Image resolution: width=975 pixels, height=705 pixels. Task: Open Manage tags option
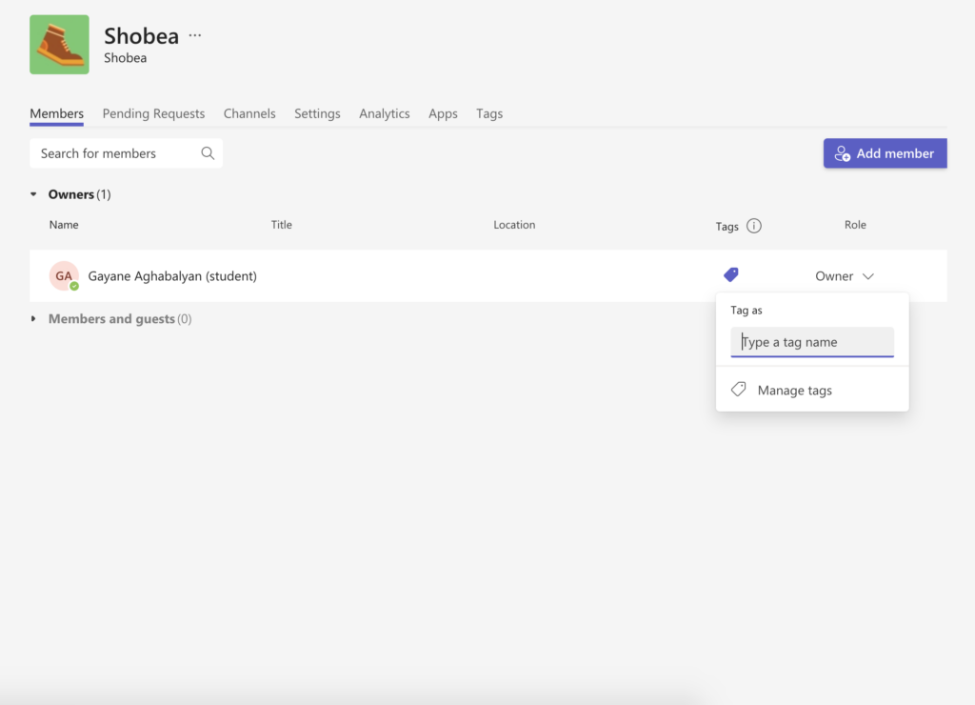point(812,390)
